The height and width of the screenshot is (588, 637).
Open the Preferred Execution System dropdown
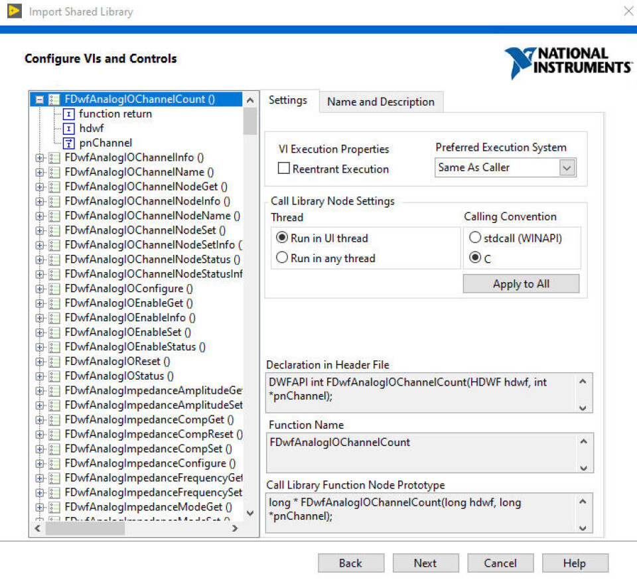tap(567, 167)
